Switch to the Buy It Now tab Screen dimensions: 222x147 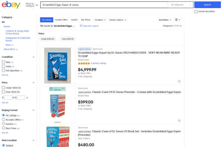pos(86,20)
